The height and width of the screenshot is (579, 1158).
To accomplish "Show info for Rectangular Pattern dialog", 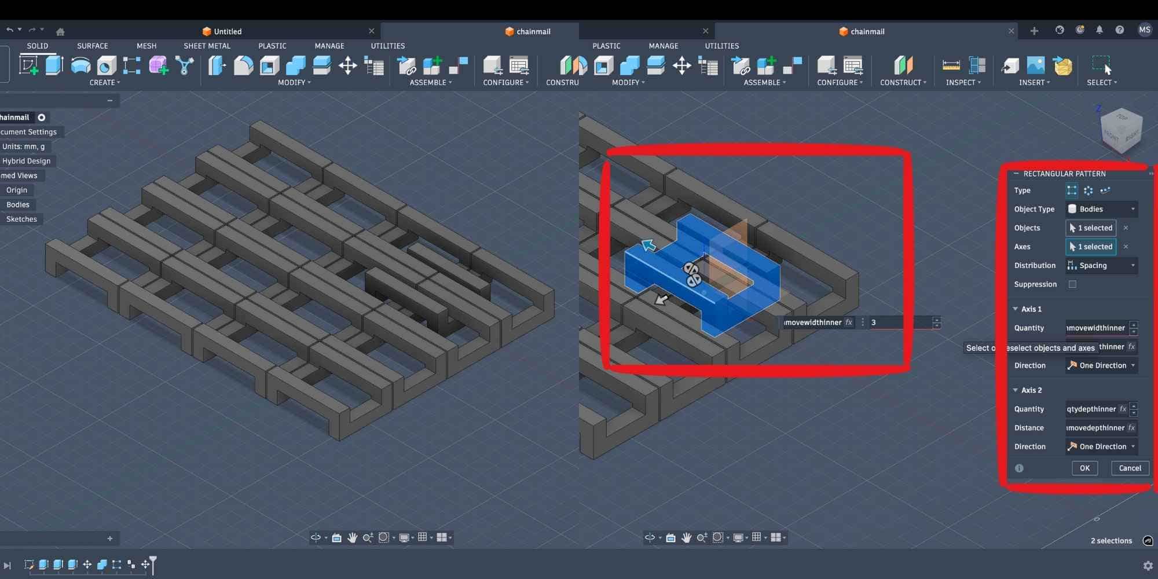I will pyautogui.click(x=1019, y=468).
